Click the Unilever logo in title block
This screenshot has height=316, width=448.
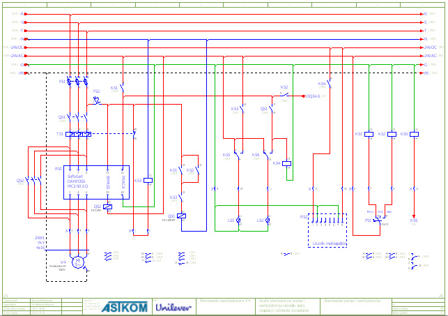pos(172,307)
